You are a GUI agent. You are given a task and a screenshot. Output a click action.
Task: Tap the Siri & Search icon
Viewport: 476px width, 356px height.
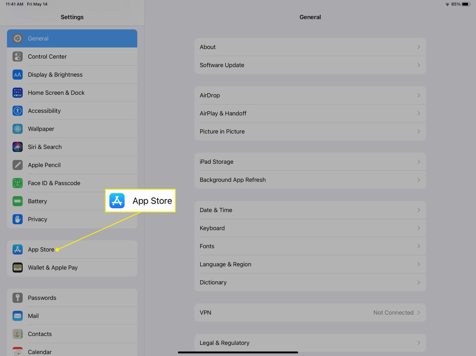point(17,147)
